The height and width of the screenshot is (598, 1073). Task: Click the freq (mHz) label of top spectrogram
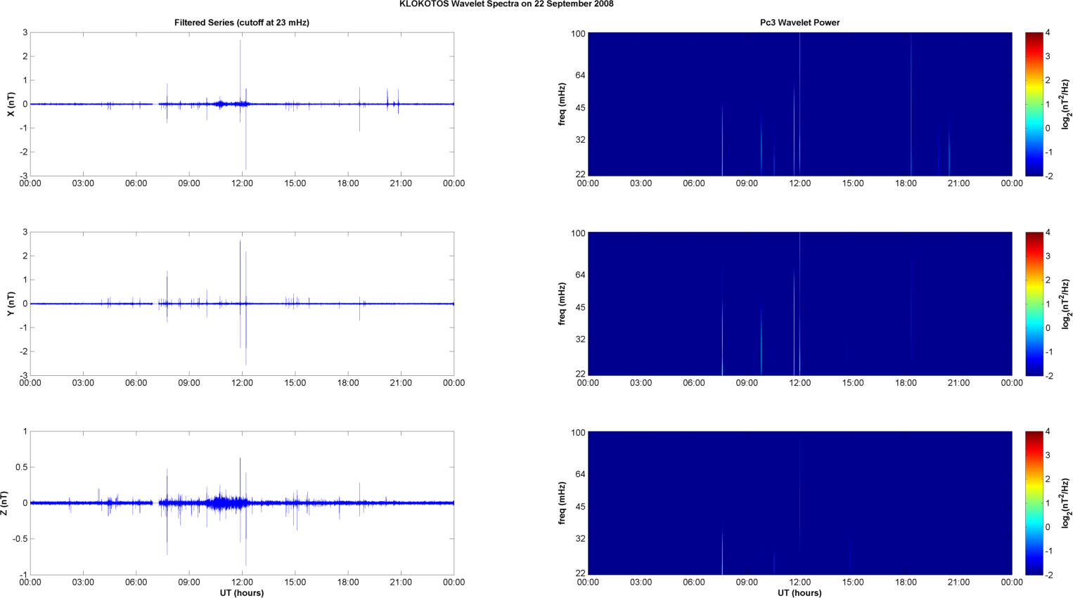pos(563,104)
